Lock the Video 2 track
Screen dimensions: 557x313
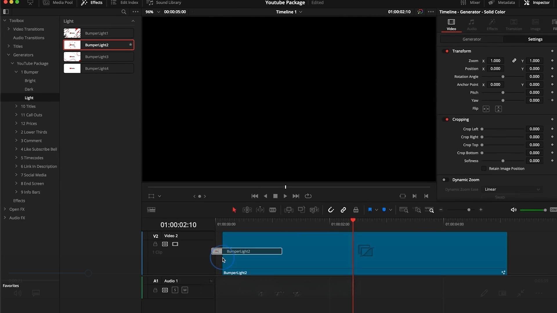(x=155, y=244)
